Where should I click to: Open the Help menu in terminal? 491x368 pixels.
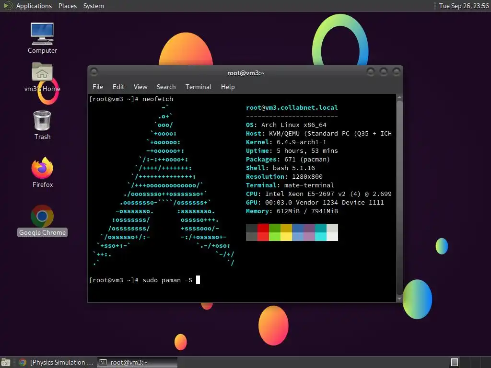coord(228,87)
